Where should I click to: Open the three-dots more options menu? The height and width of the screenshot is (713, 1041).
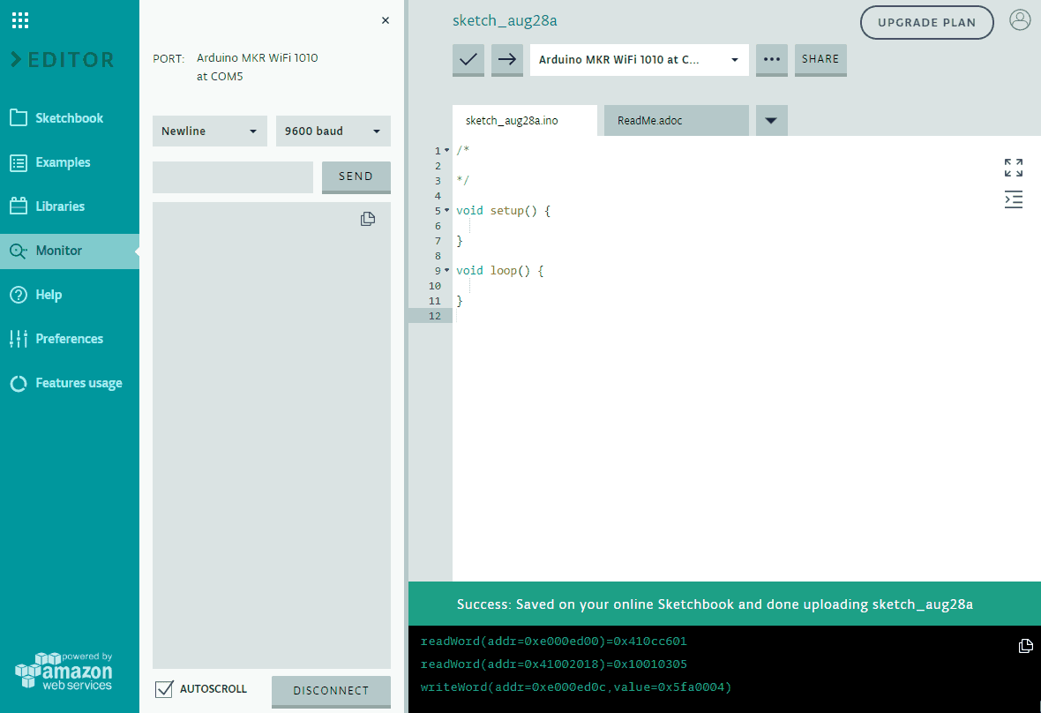771,60
